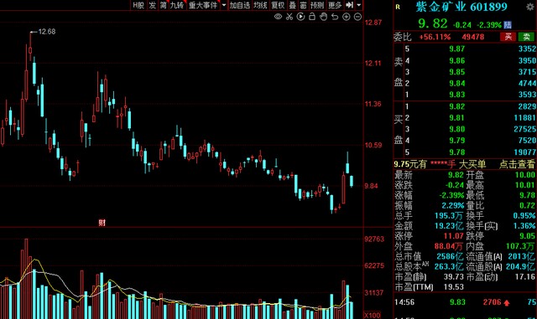Click the blue 陆 badge icon
This screenshot has width=537, height=319.
508,24
